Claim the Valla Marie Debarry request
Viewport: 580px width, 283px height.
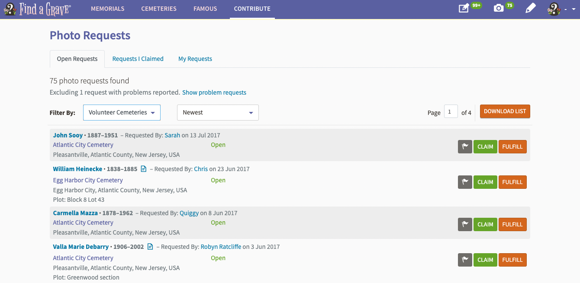click(x=485, y=260)
